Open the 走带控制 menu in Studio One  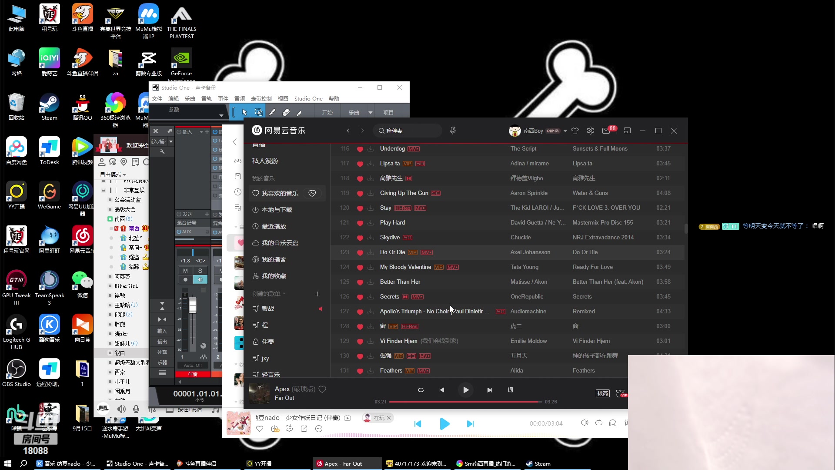click(x=261, y=99)
